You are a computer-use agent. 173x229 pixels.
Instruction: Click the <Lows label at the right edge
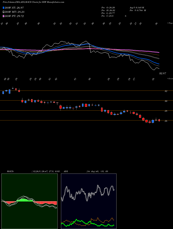click(170, 78)
